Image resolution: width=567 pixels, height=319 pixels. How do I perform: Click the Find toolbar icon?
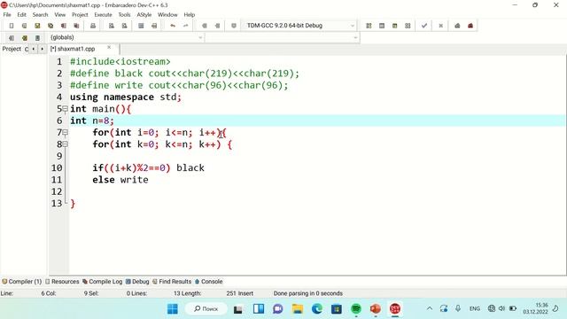[112, 26]
